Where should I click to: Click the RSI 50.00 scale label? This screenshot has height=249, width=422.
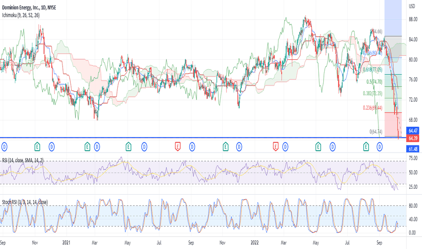click(413, 172)
